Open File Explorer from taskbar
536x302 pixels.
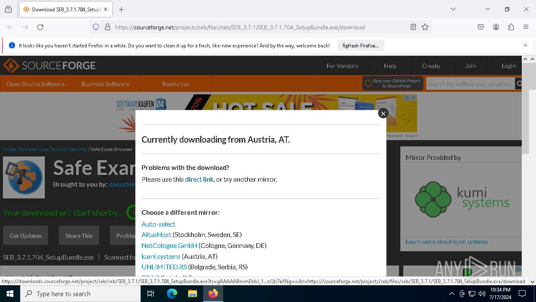pos(192,294)
